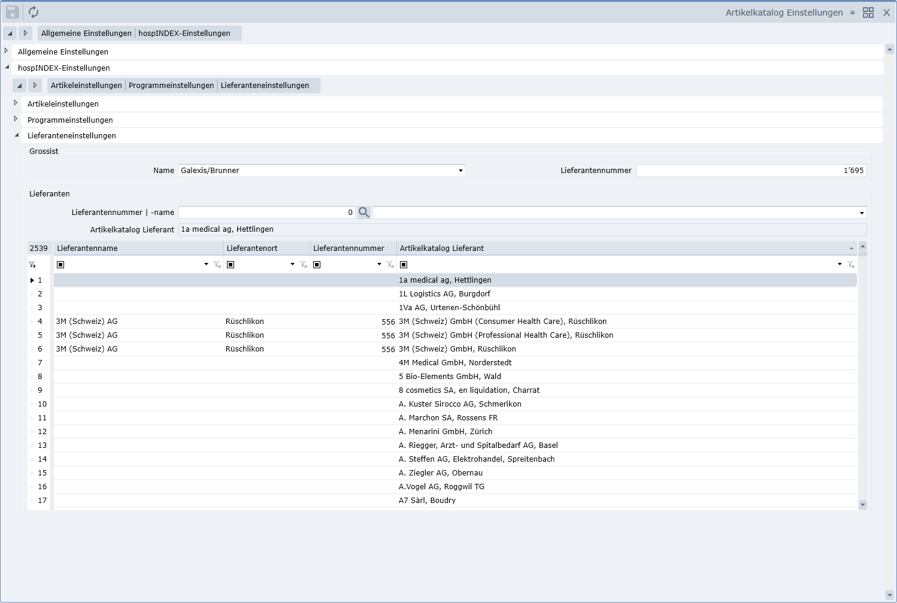This screenshot has width=897, height=603.
Task: Open Lieferantennummer filter dropdown arrow
Action: [380, 265]
